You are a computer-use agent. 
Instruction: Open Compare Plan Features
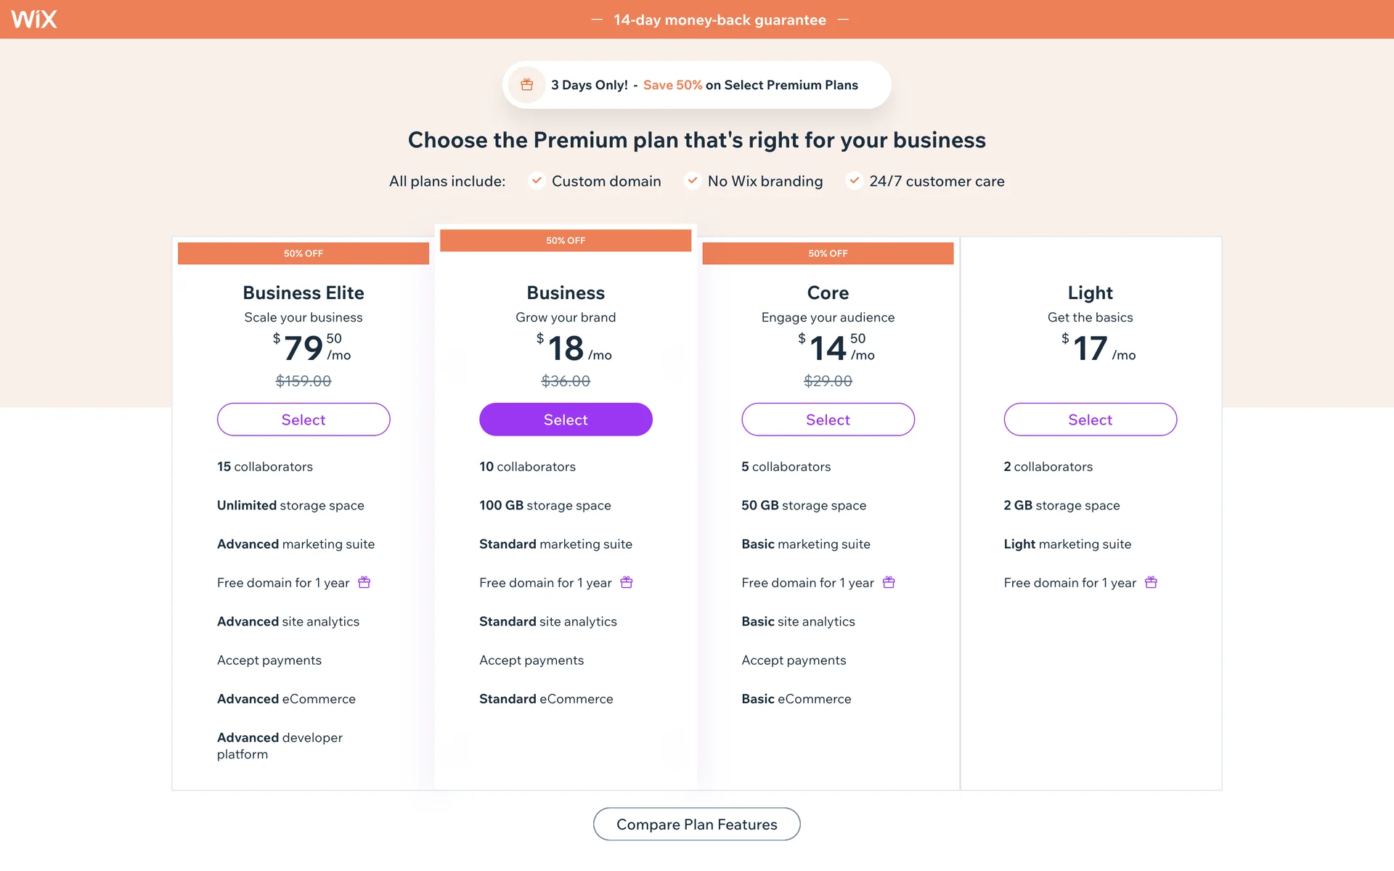pyautogui.click(x=696, y=825)
